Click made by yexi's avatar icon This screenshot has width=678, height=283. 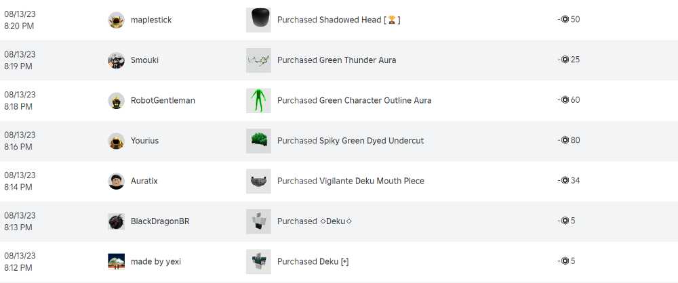point(116,262)
